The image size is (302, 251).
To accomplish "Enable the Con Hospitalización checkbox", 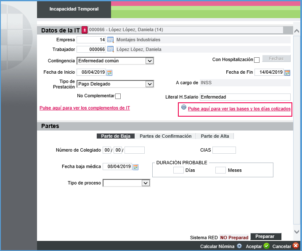I will click(x=257, y=60).
